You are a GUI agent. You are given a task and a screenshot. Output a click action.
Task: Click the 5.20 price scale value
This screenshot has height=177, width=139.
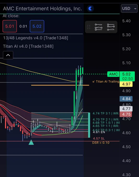(126, 49)
